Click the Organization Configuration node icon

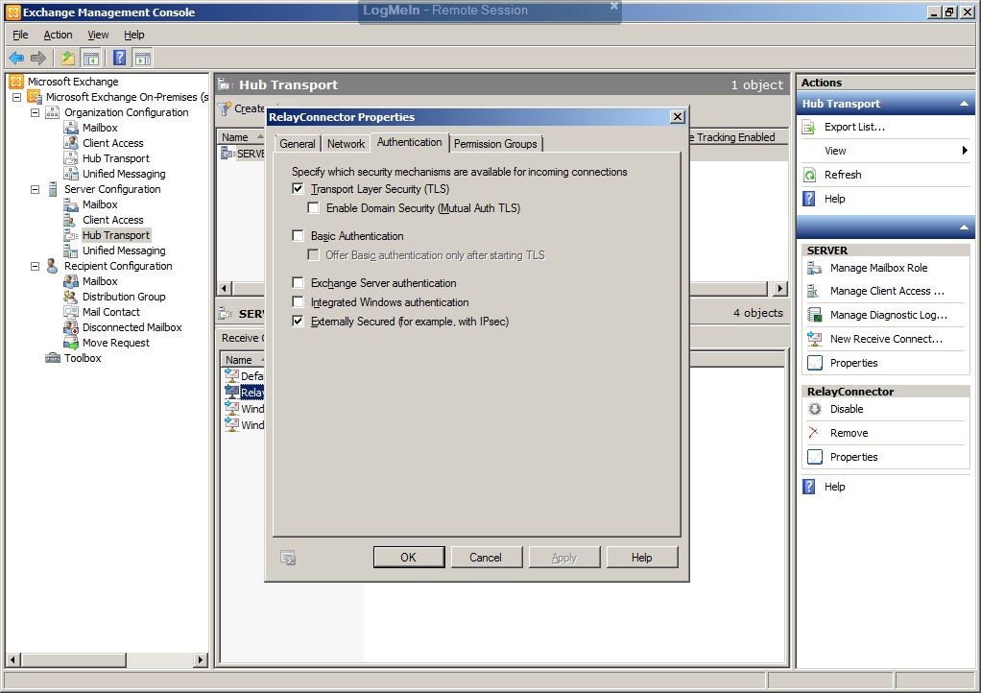(x=53, y=112)
